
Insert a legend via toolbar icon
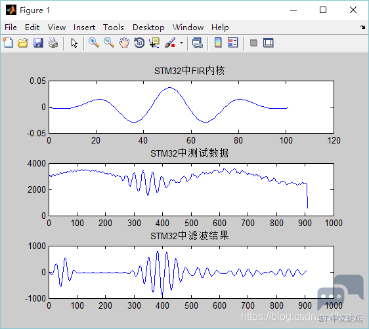[x=233, y=43]
